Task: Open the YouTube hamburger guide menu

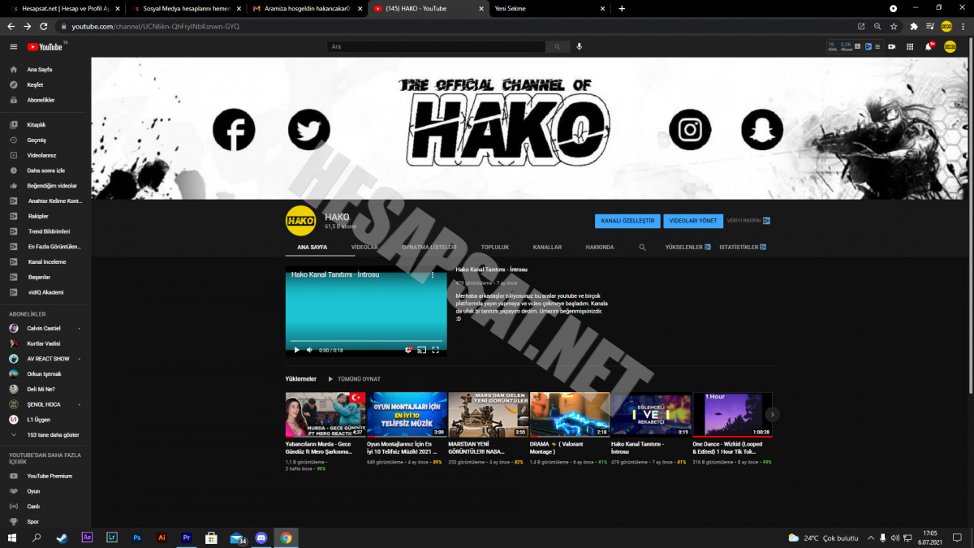Action: coord(13,47)
